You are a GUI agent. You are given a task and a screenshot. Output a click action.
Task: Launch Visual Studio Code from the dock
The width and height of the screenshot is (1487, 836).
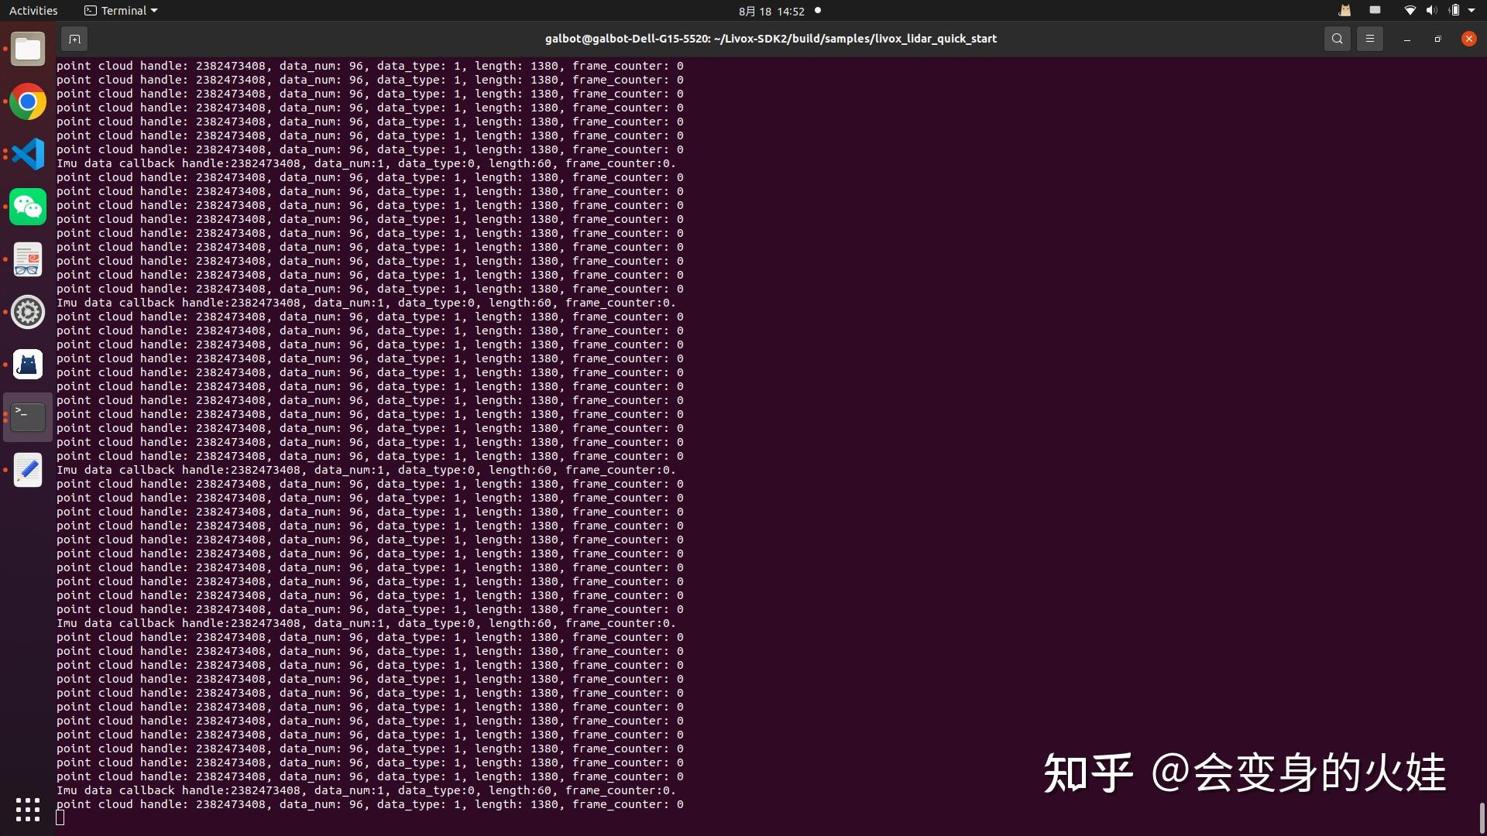pyautogui.click(x=28, y=154)
